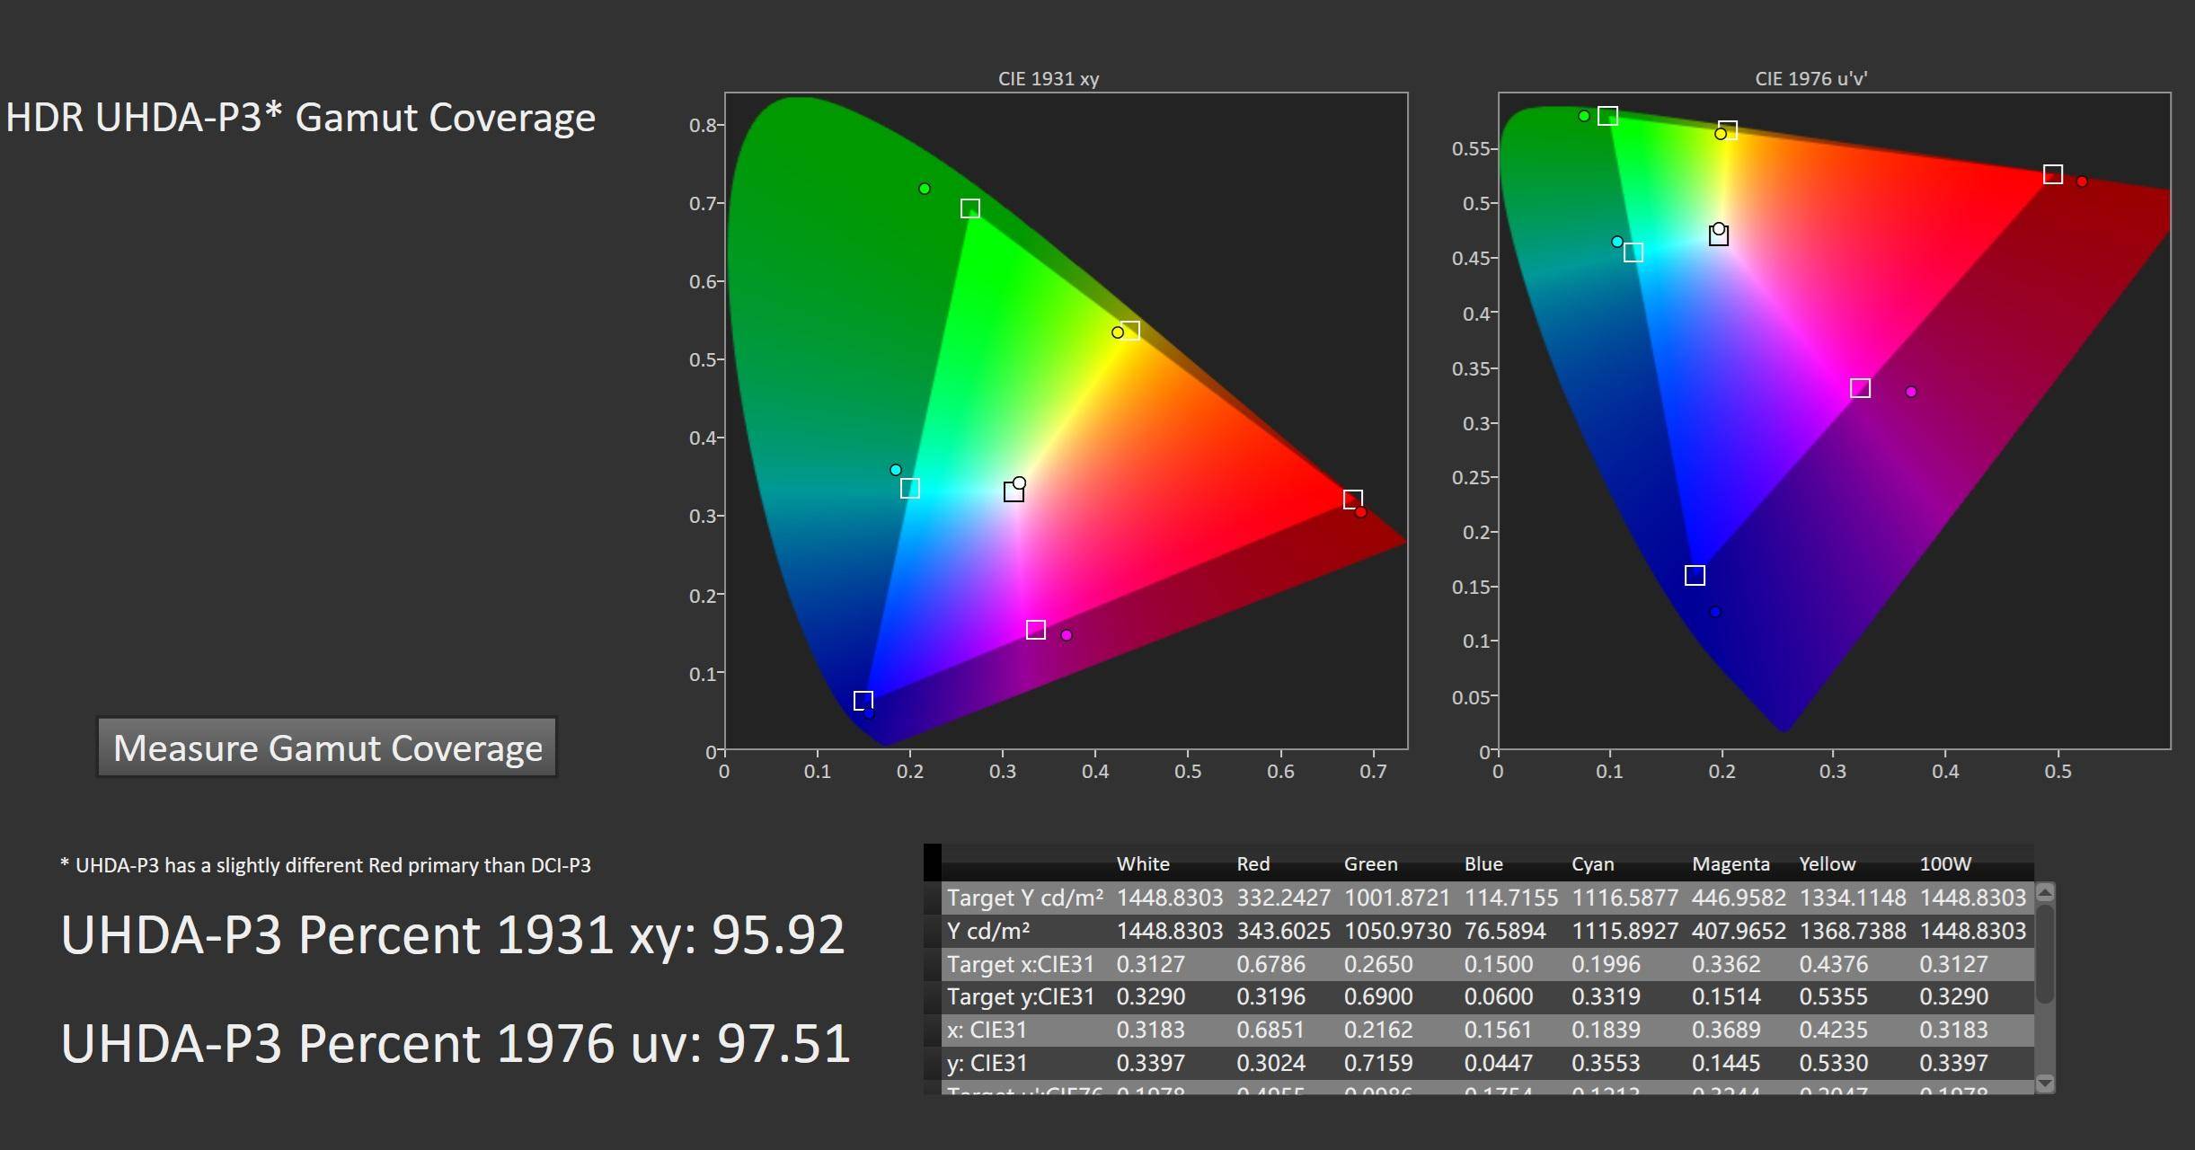This screenshot has width=2195, height=1150.
Task: Click the table's top-left corner select cell
Action: [x=932, y=862]
